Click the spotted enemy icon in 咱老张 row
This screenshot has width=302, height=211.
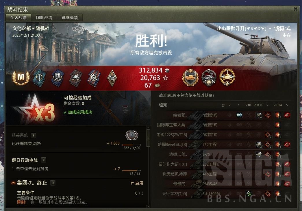click(x=239, y=115)
